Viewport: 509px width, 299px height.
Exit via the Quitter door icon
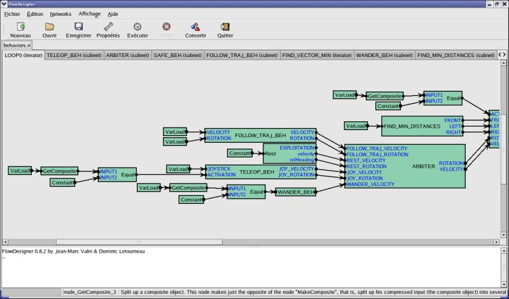[x=225, y=27]
